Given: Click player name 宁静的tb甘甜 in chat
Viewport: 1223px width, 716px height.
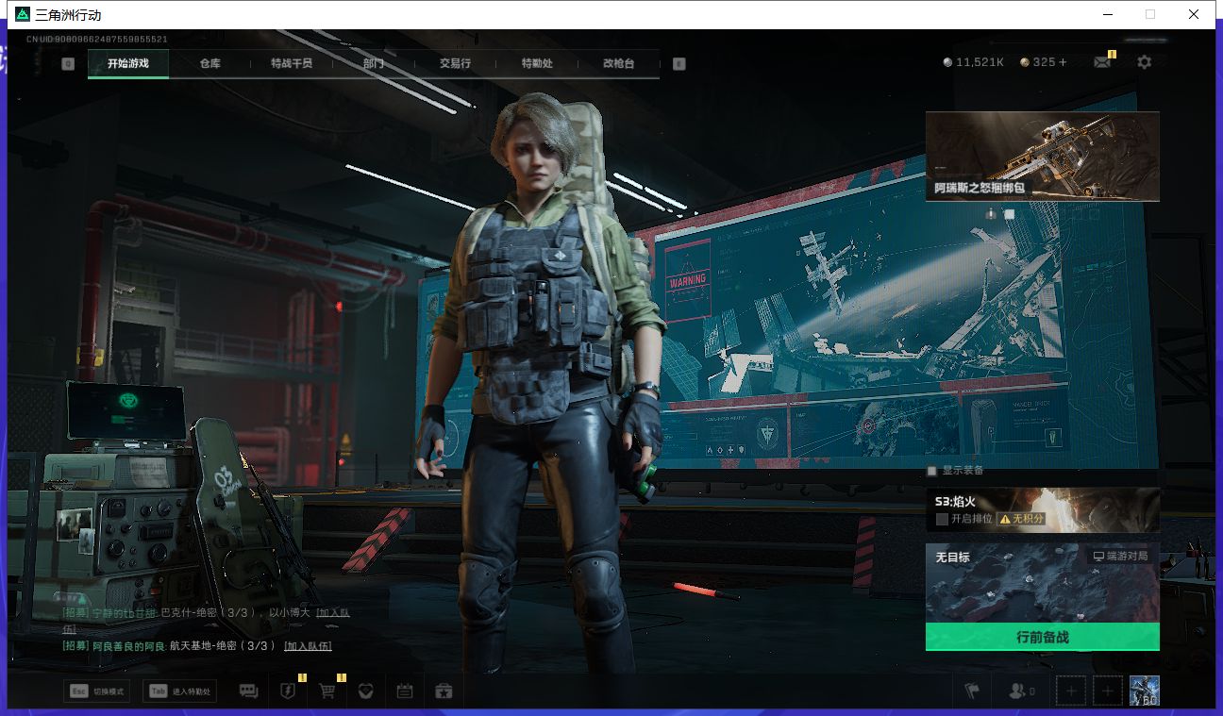Looking at the screenshot, I should [x=124, y=613].
